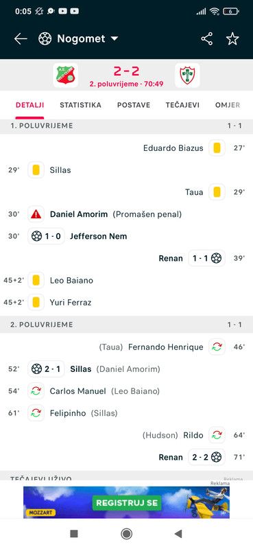Screen dimensions: 253x549
Task: Collapse the 2. Poluvrijeme section header
Action: pyautogui.click(x=126, y=325)
